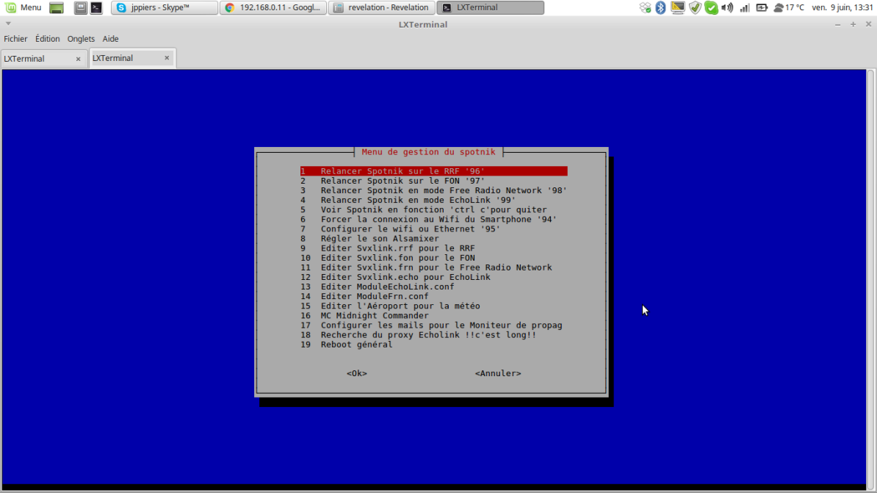Viewport: 877px width, 493px height.
Task: Open the Onglets menu
Action: tap(81, 39)
